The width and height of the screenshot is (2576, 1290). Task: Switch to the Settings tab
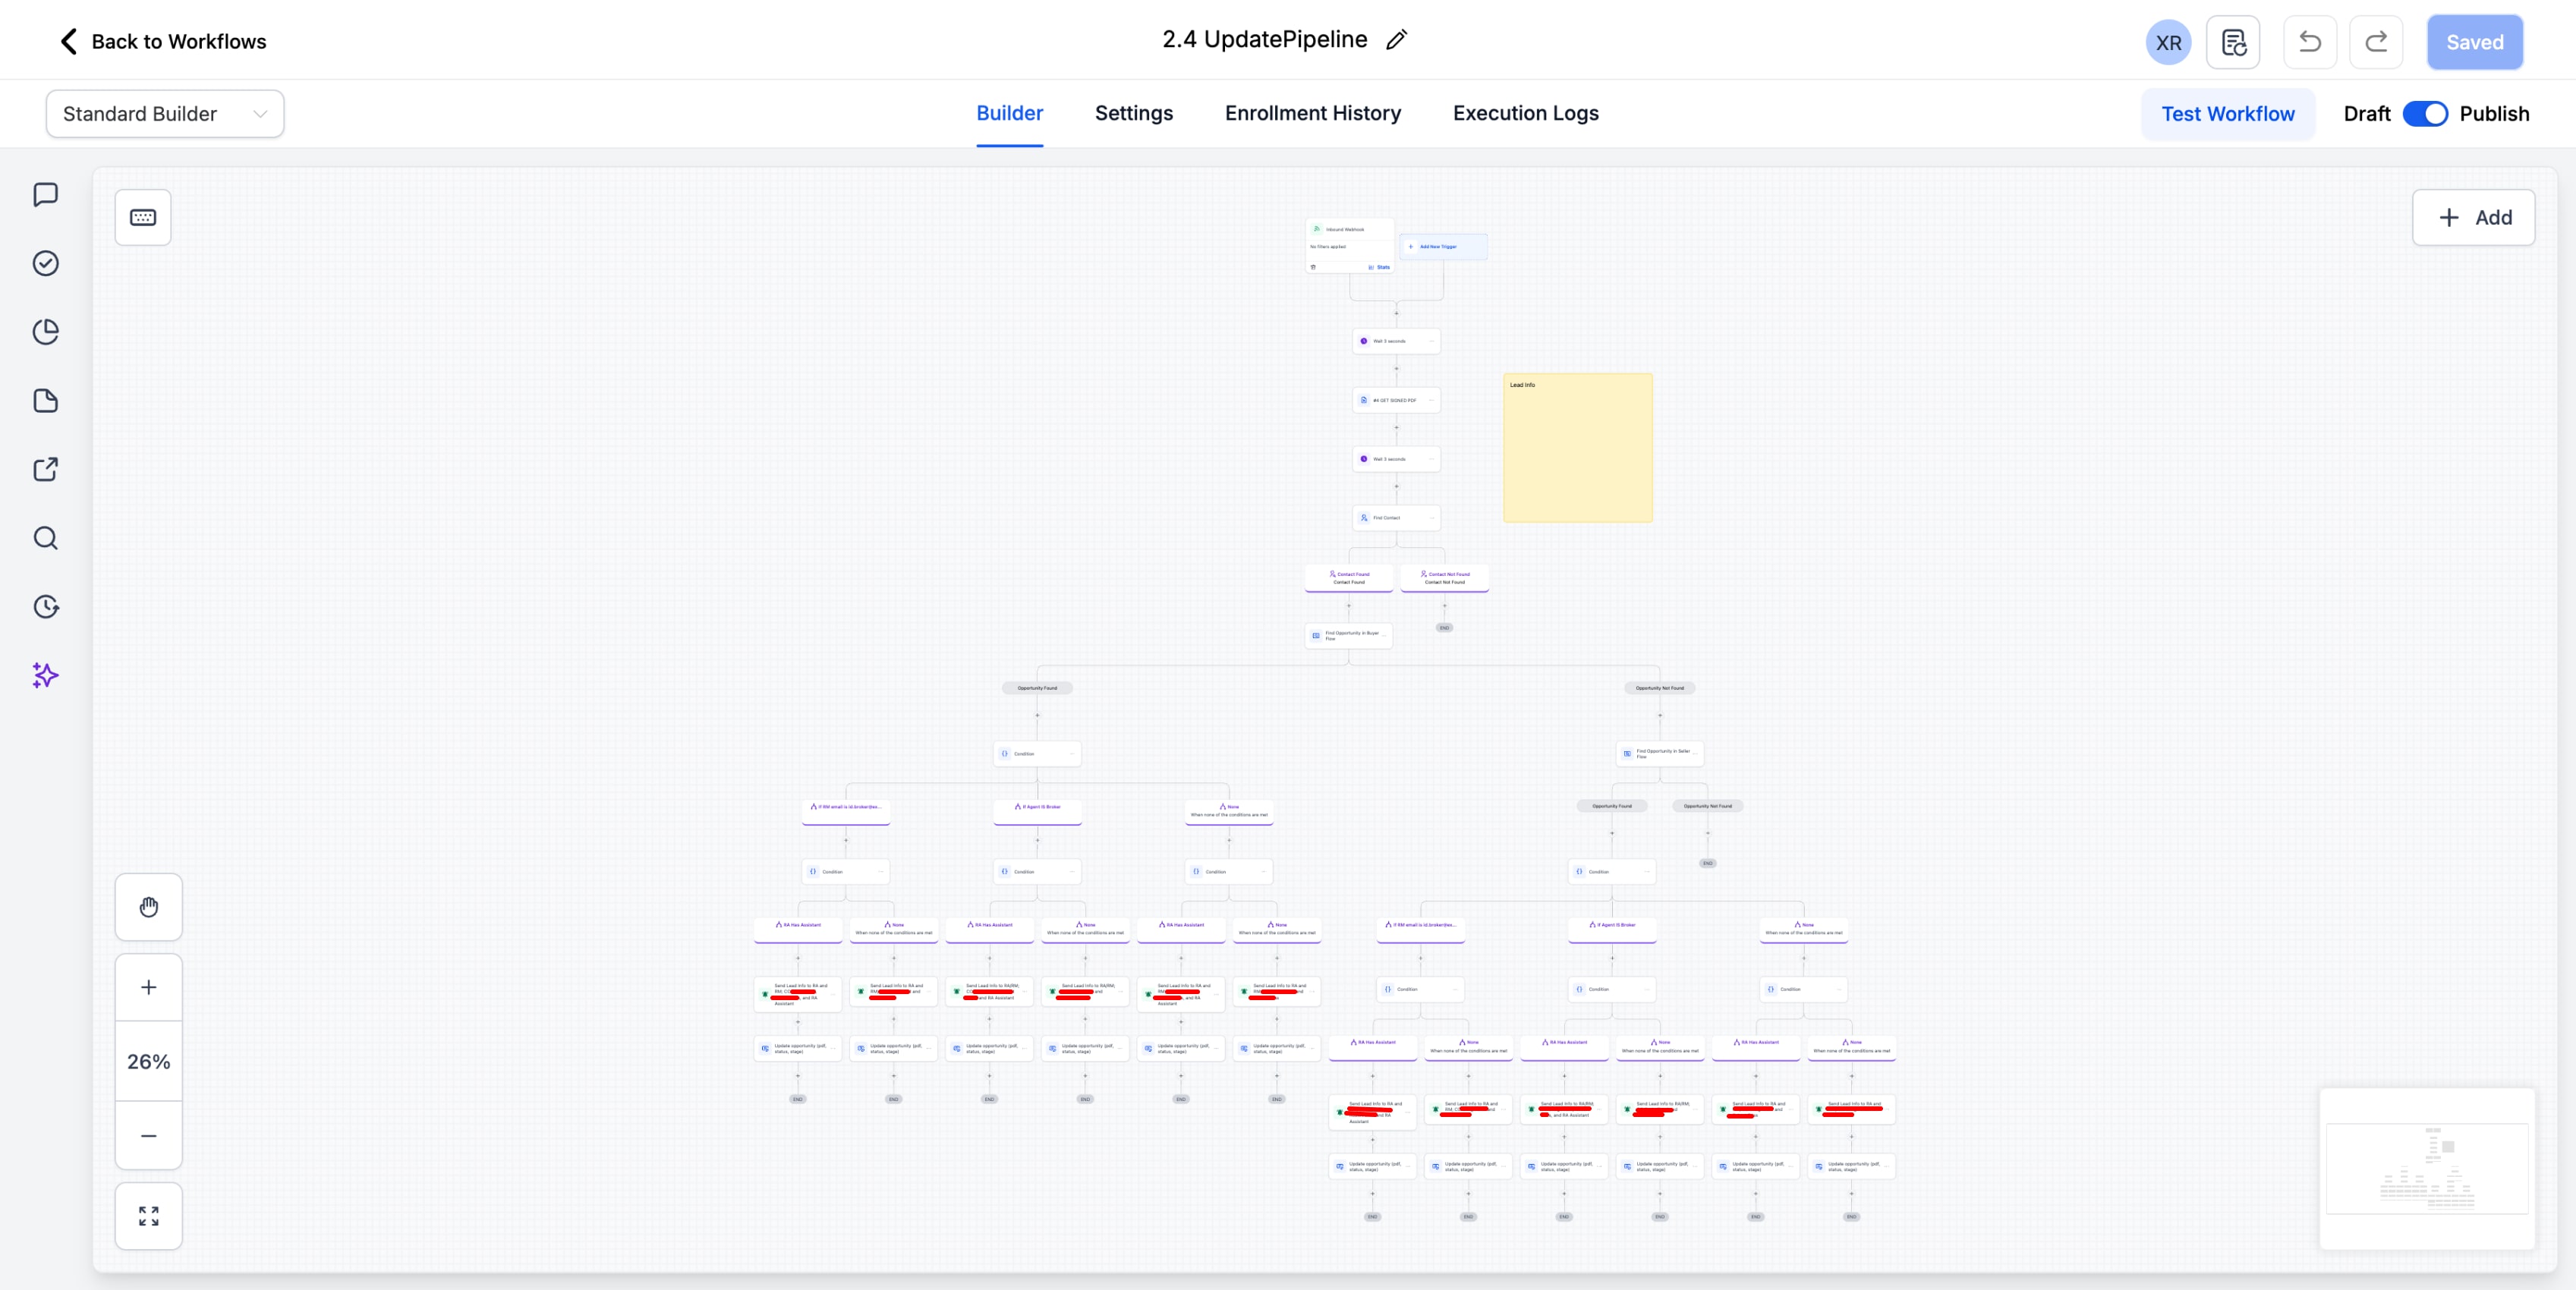coord(1134,113)
